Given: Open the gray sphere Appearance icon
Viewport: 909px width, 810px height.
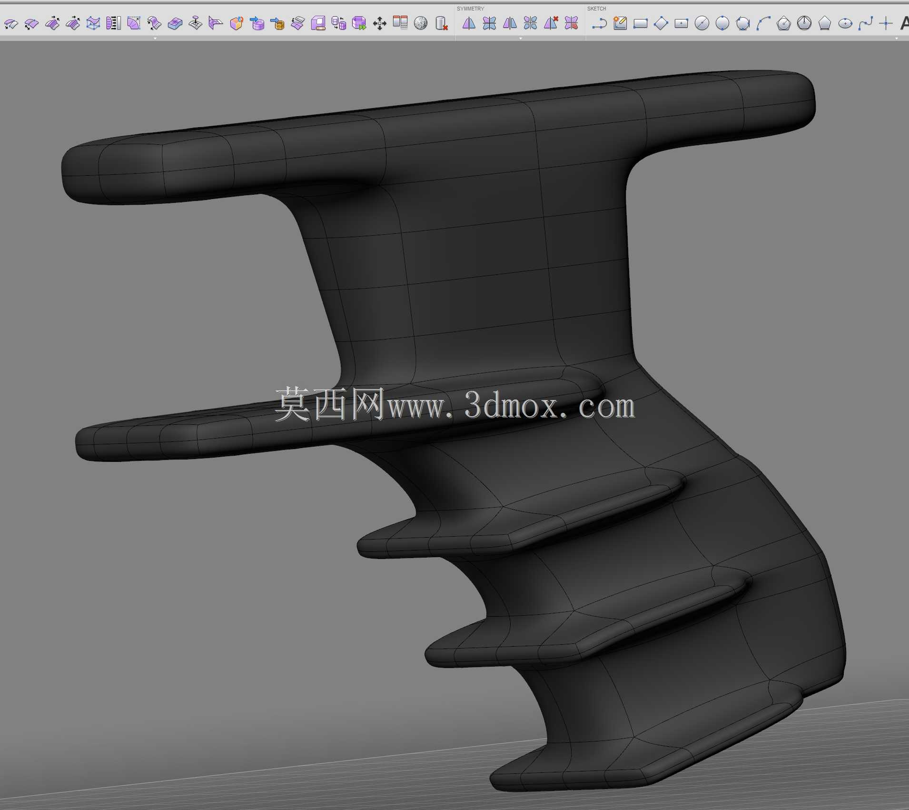Looking at the screenshot, I should (420, 23).
